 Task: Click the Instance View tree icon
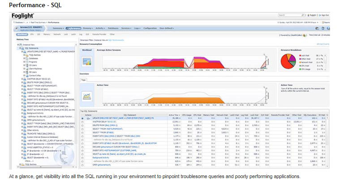[x=21, y=45]
